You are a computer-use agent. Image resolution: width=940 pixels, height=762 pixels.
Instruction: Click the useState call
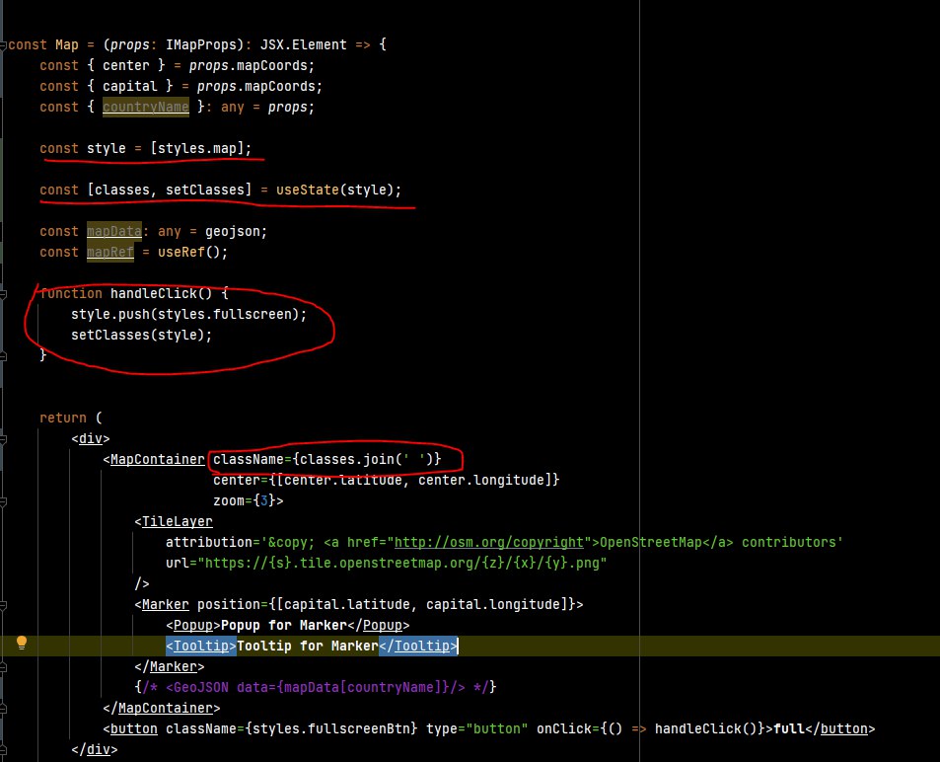tap(338, 190)
